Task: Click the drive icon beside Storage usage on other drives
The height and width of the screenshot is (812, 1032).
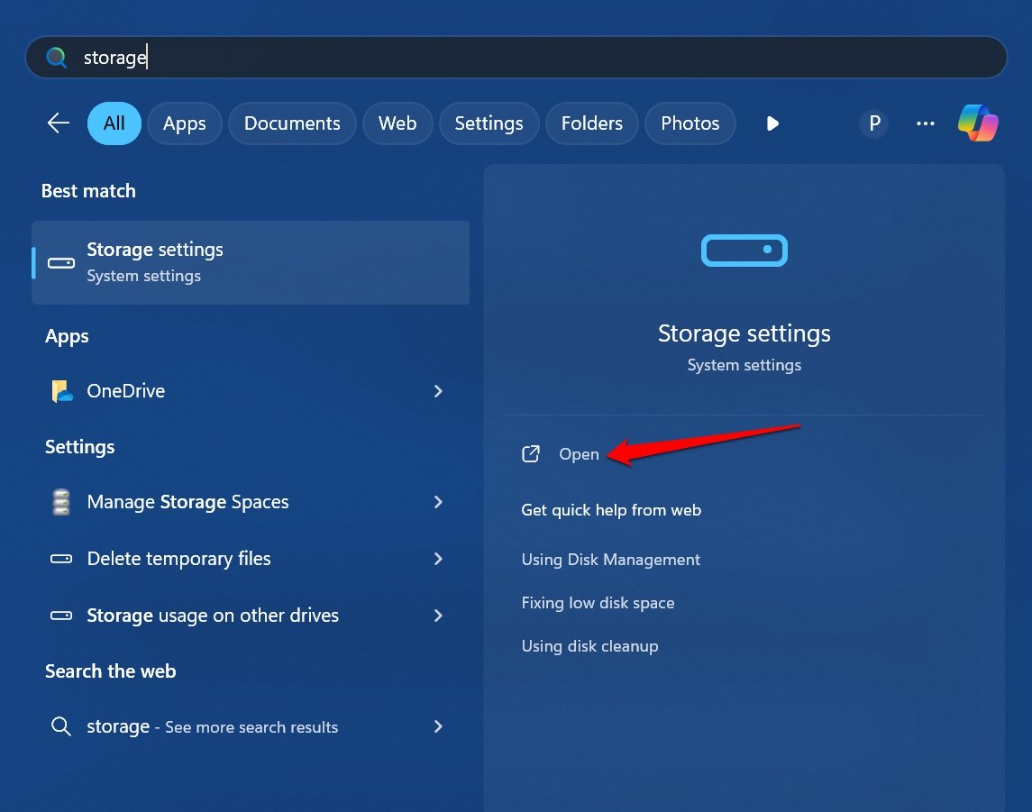Action: (61, 616)
